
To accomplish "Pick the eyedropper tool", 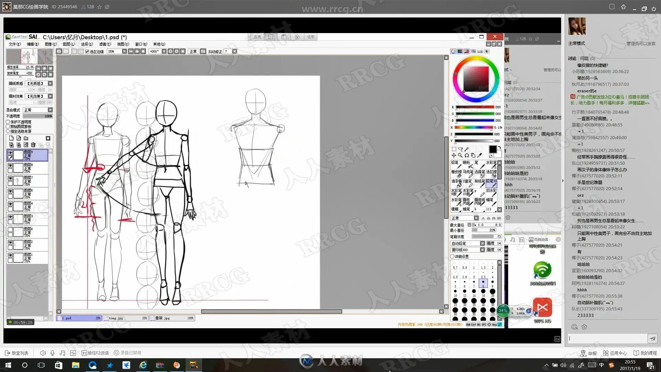I will point(480,156).
